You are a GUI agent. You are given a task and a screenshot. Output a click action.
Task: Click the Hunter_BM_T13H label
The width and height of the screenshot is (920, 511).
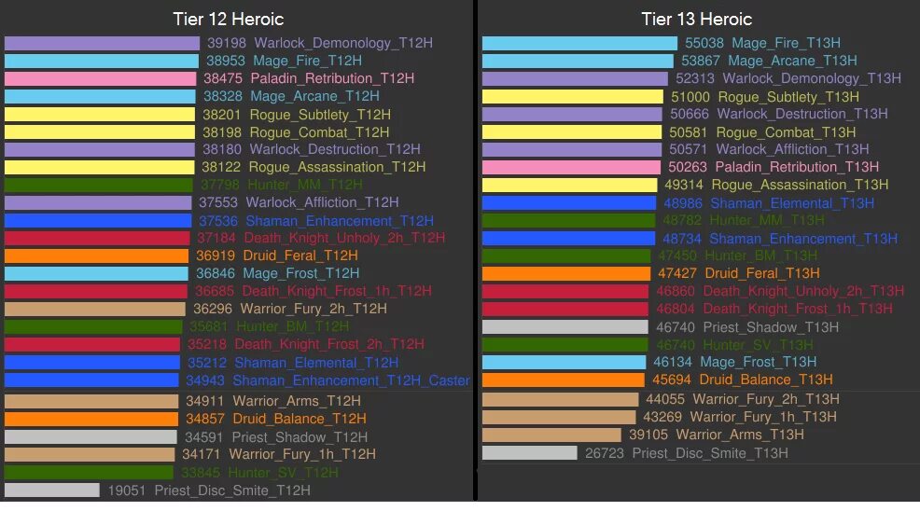(x=761, y=255)
